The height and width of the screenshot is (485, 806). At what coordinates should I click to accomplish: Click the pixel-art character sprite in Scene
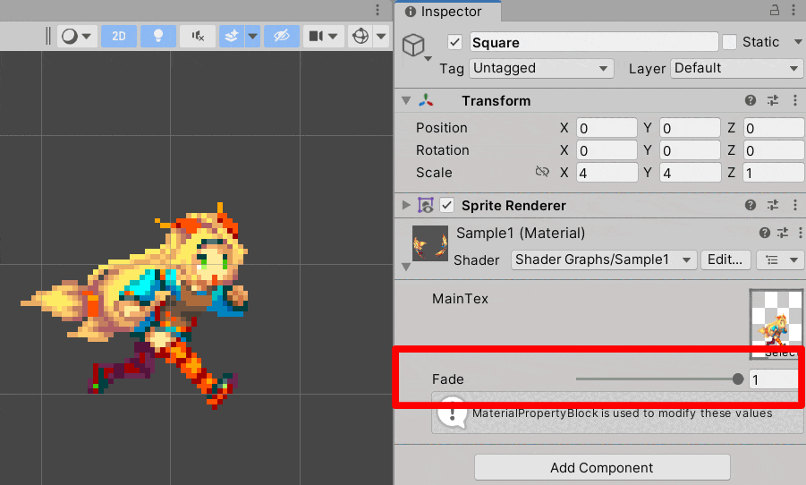[x=135, y=304]
